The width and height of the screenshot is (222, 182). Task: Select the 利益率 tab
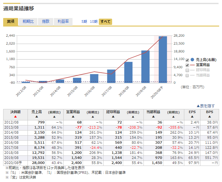coord(63,21)
